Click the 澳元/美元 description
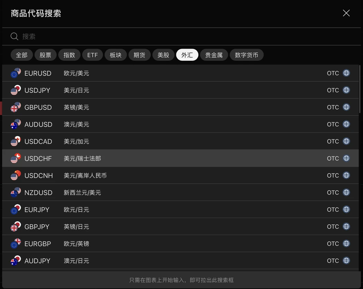Image resolution: width=363 pixels, height=289 pixels. tap(76, 124)
